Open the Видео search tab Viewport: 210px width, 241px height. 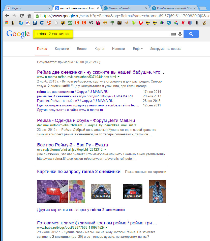click(x=82, y=49)
